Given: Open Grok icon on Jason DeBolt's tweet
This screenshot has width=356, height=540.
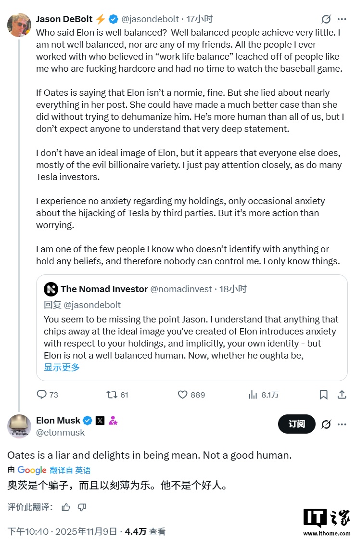Looking at the screenshot, I should 326,19.
